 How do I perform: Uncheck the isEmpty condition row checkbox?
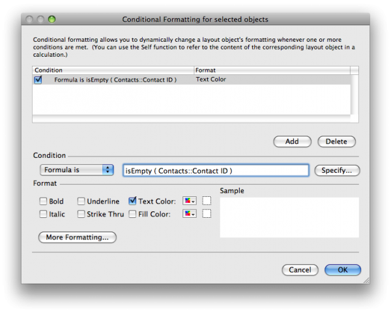38,80
